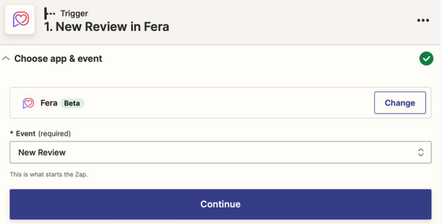
Task: Click the up-down arrows in Event field
Action: 421,152
